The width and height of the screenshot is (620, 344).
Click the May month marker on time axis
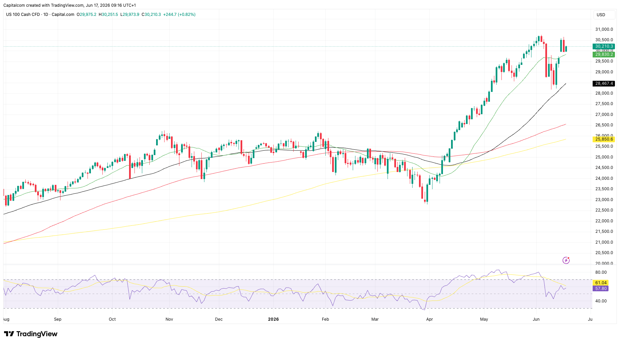(484, 319)
